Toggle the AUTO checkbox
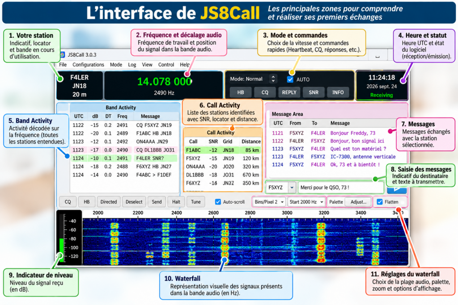The height and width of the screenshot is (305, 458). point(290,79)
